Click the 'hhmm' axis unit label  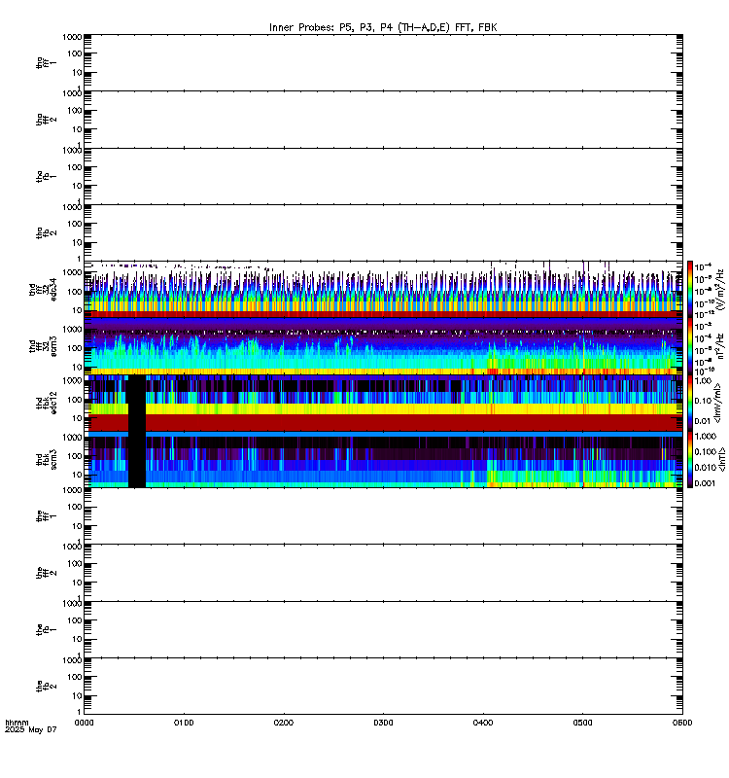click(x=17, y=723)
